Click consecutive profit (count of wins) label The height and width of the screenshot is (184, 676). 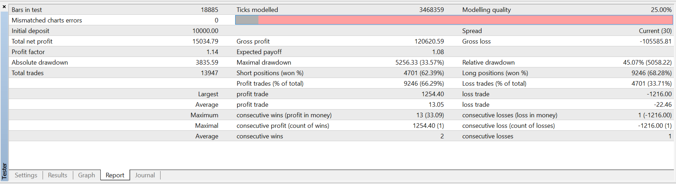point(283,126)
